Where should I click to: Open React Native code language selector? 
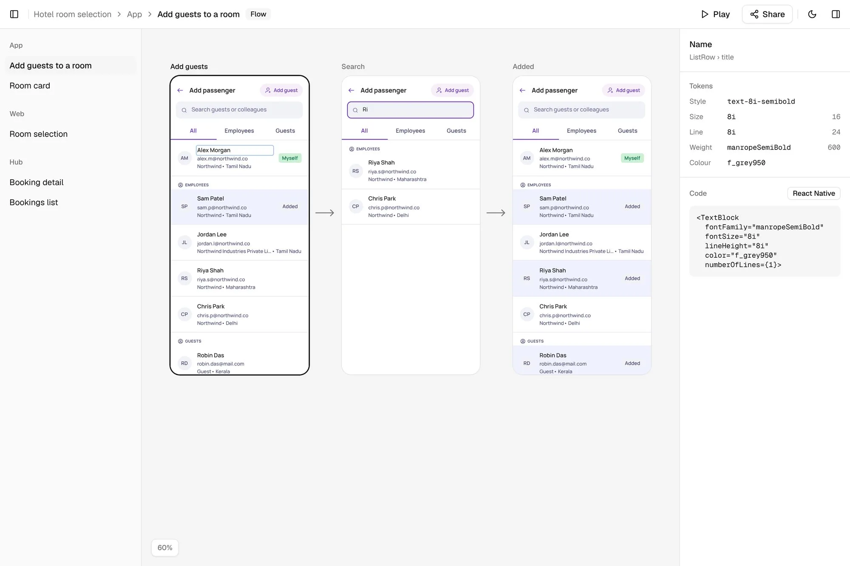point(813,193)
